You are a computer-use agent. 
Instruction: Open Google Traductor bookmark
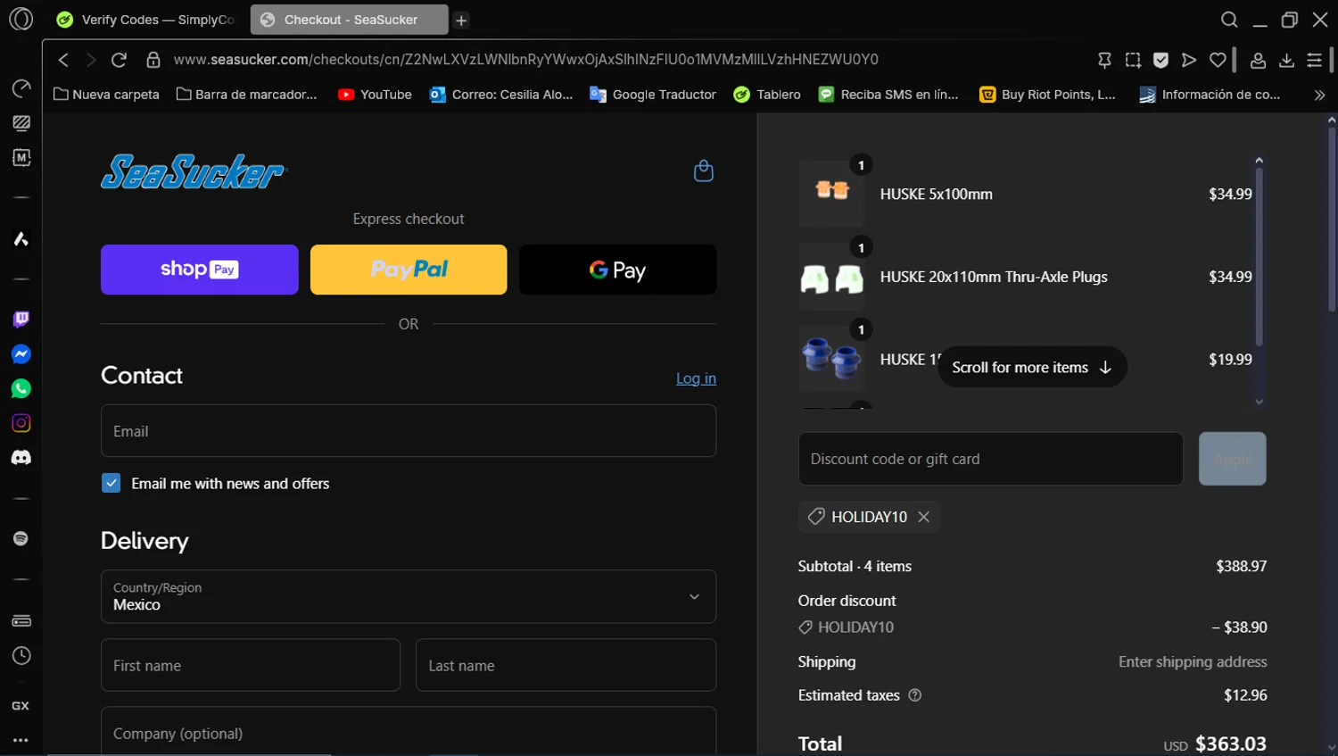(653, 95)
